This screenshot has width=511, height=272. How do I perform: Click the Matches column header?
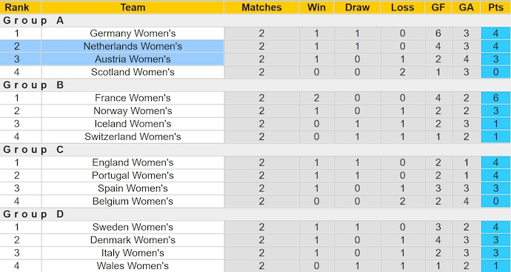click(x=261, y=7)
